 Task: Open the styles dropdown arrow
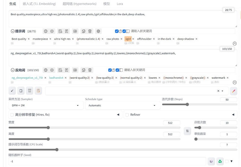222,91
